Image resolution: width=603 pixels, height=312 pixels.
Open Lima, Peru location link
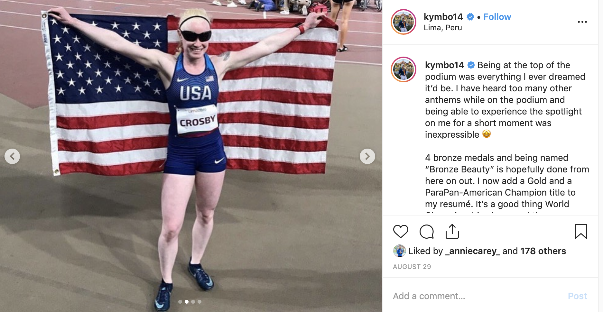click(443, 28)
